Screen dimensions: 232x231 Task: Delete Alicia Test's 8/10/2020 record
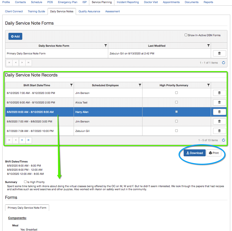(x=219, y=102)
